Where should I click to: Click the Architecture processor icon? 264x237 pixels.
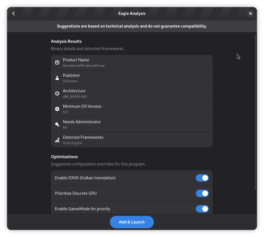click(x=57, y=93)
